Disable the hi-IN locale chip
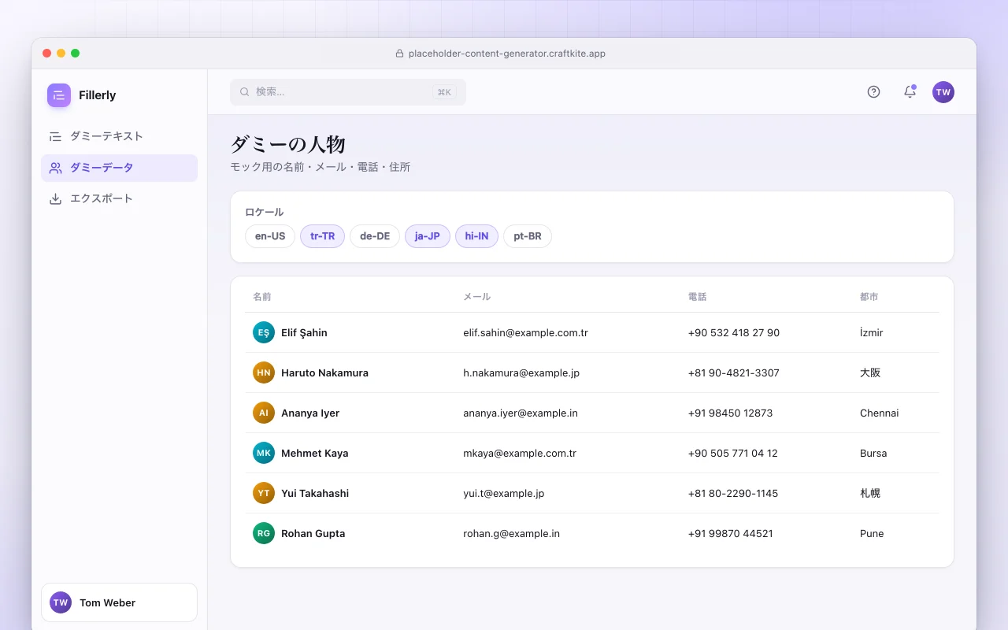Image resolution: width=1008 pixels, height=630 pixels. point(476,236)
